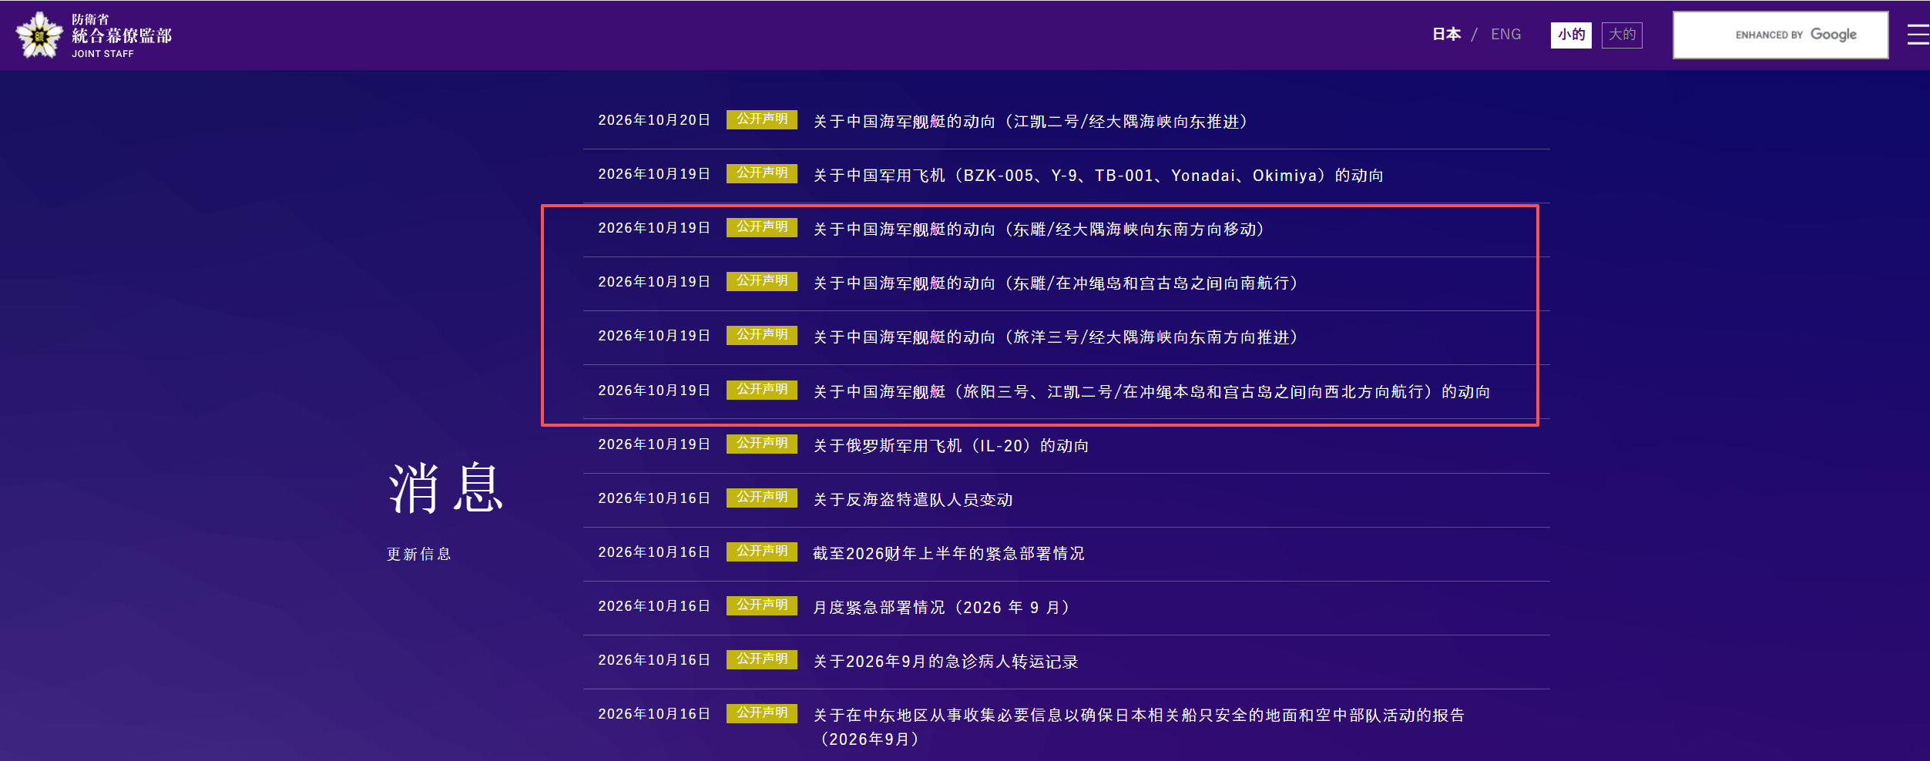Screen dimensions: 1930x761
Task: Open the 中东地区 information-gathering report link
Action: pyautogui.click(x=1139, y=727)
